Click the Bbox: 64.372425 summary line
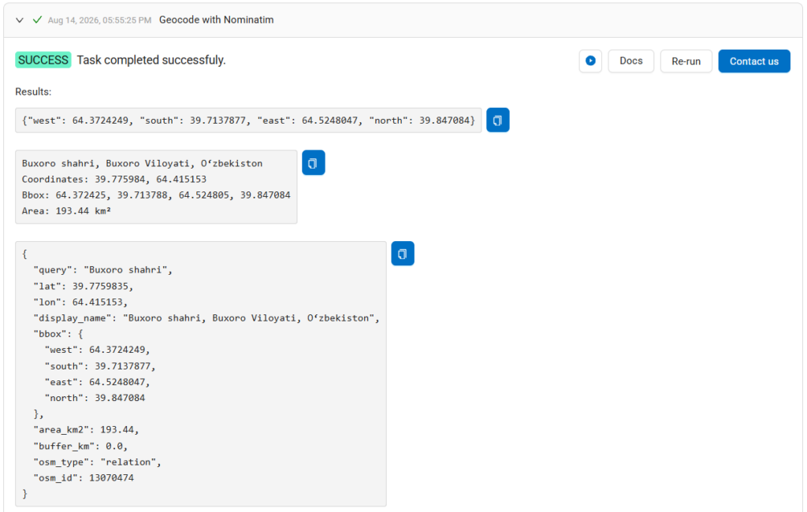This screenshot has width=807, height=512. pyautogui.click(x=156, y=195)
